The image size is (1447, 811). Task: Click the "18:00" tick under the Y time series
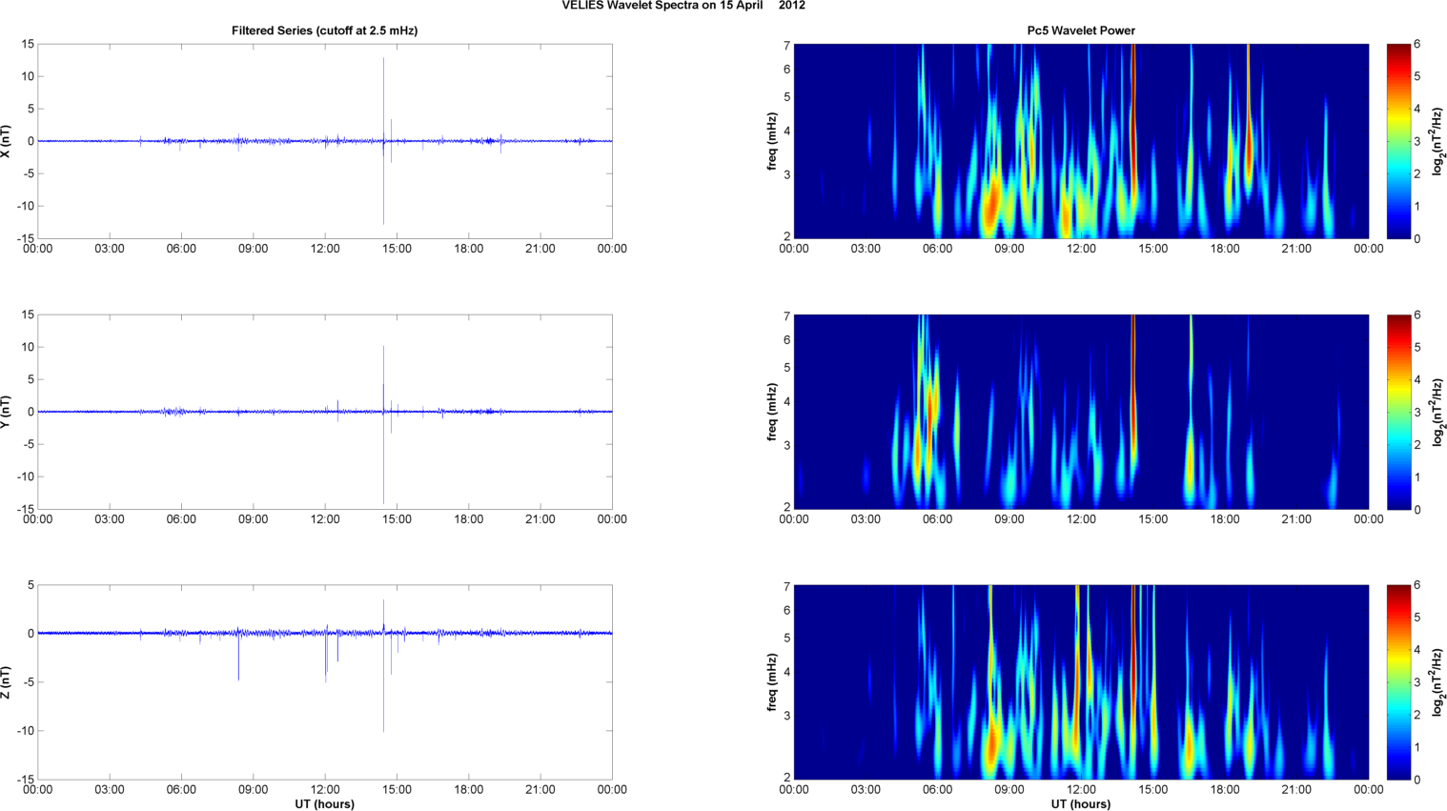pos(468,519)
